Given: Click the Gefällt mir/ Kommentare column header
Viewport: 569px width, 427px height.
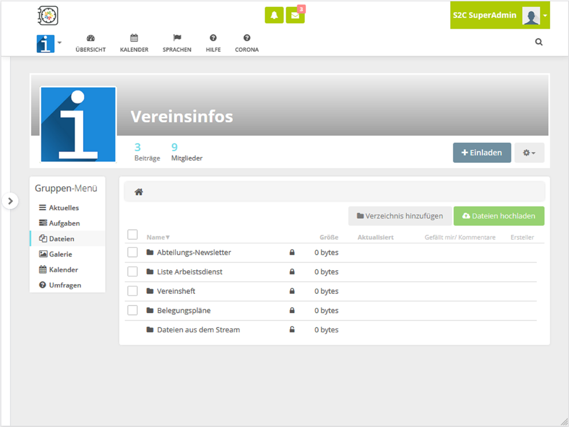Looking at the screenshot, I should tap(460, 237).
